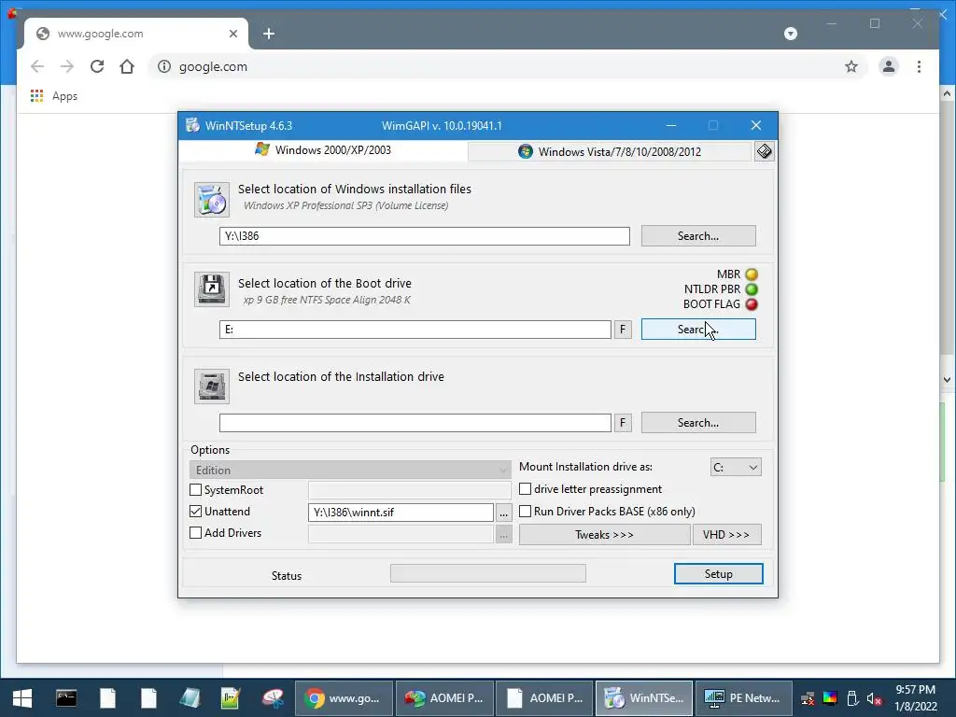Click the network tray icon

808,698
